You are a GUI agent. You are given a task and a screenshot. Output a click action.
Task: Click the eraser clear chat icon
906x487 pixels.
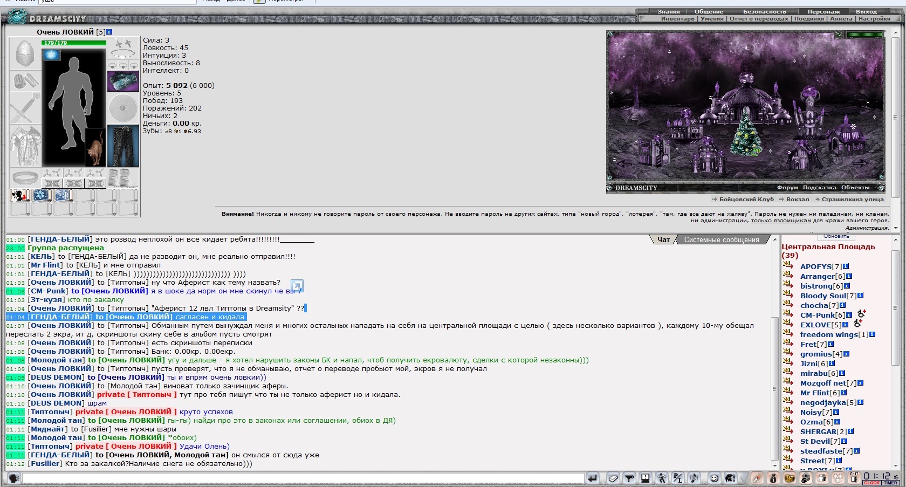pos(613,478)
